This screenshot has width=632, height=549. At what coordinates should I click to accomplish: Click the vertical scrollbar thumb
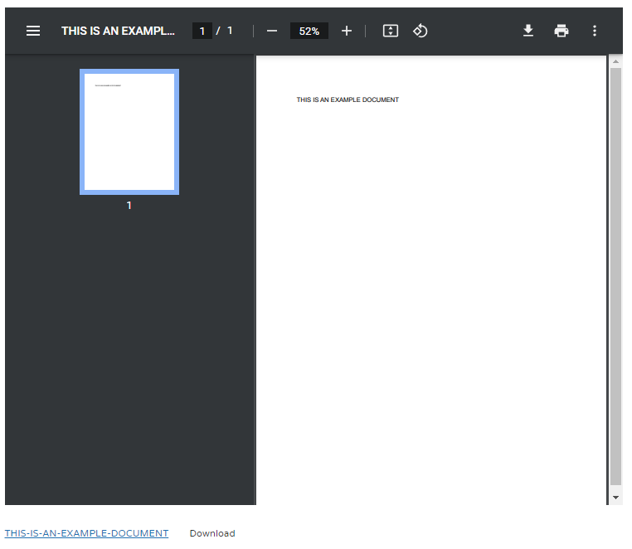click(615, 276)
